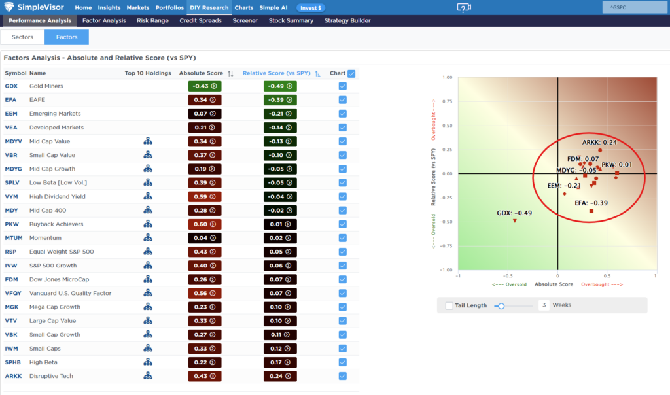This screenshot has width=670, height=395.
Task: Open VYM top 10 holdings icon
Action: tap(148, 196)
